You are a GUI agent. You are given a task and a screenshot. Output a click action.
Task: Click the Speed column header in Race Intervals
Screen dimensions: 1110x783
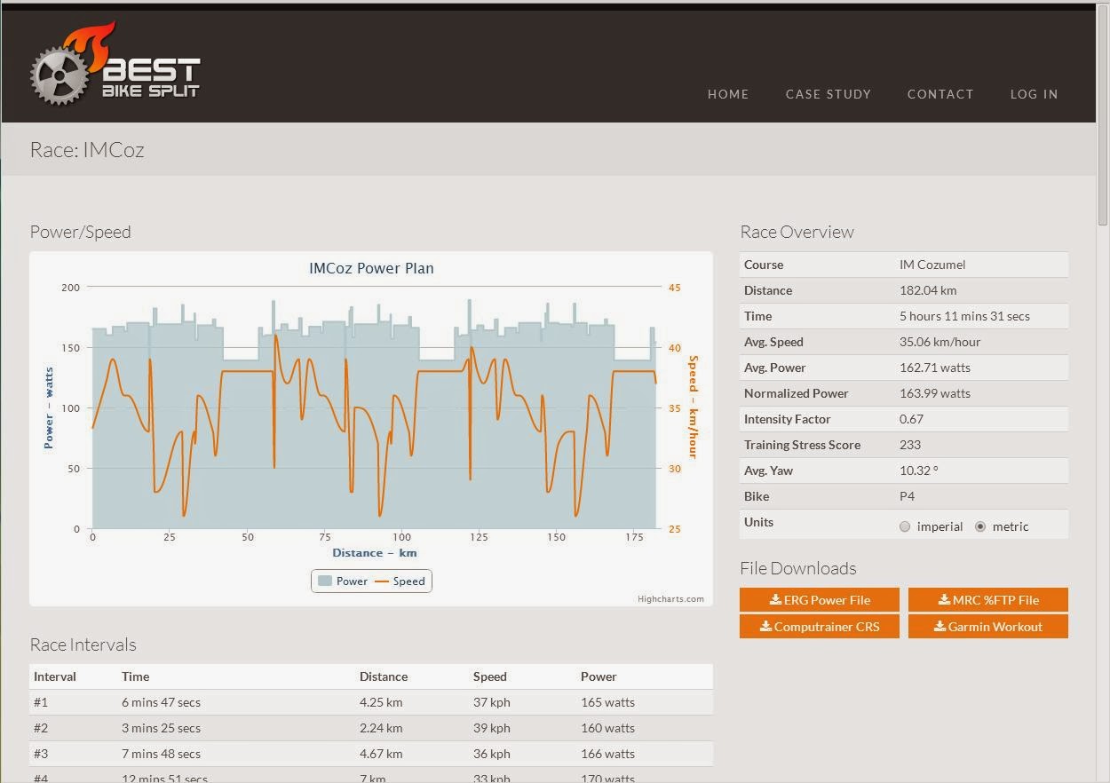point(490,676)
